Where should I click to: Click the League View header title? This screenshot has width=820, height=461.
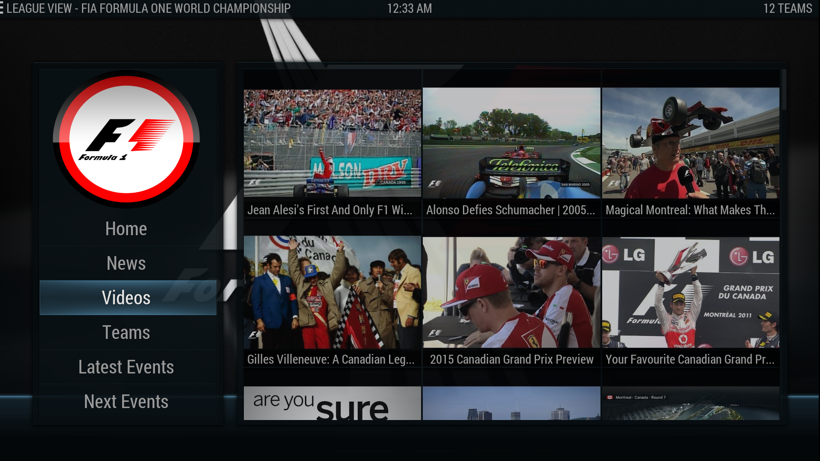tap(148, 8)
